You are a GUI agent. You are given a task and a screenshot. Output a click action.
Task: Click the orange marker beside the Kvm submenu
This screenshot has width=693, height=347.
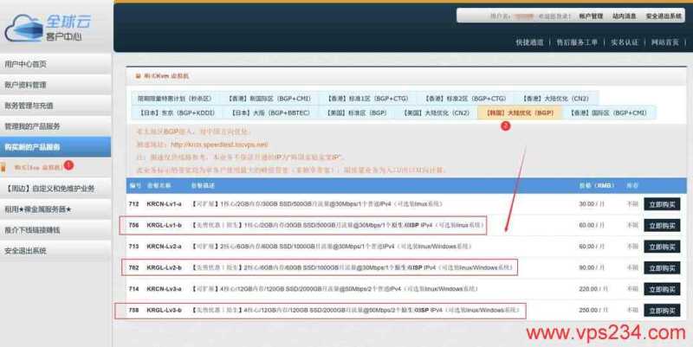tap(69, 164)
